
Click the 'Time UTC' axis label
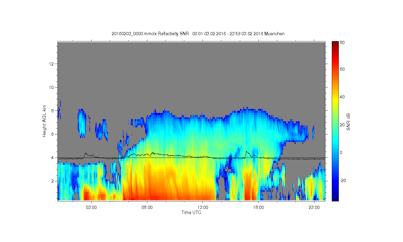[191, 212]
